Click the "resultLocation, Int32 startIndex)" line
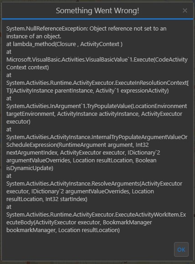This screenshot has width=195, height=264. (x=47, y=199)
